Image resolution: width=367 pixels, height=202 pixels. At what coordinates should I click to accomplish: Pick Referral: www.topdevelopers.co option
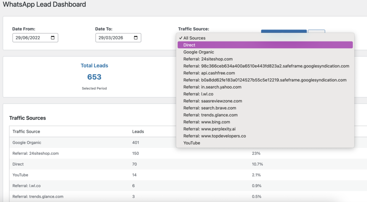(x=214, y=136)
